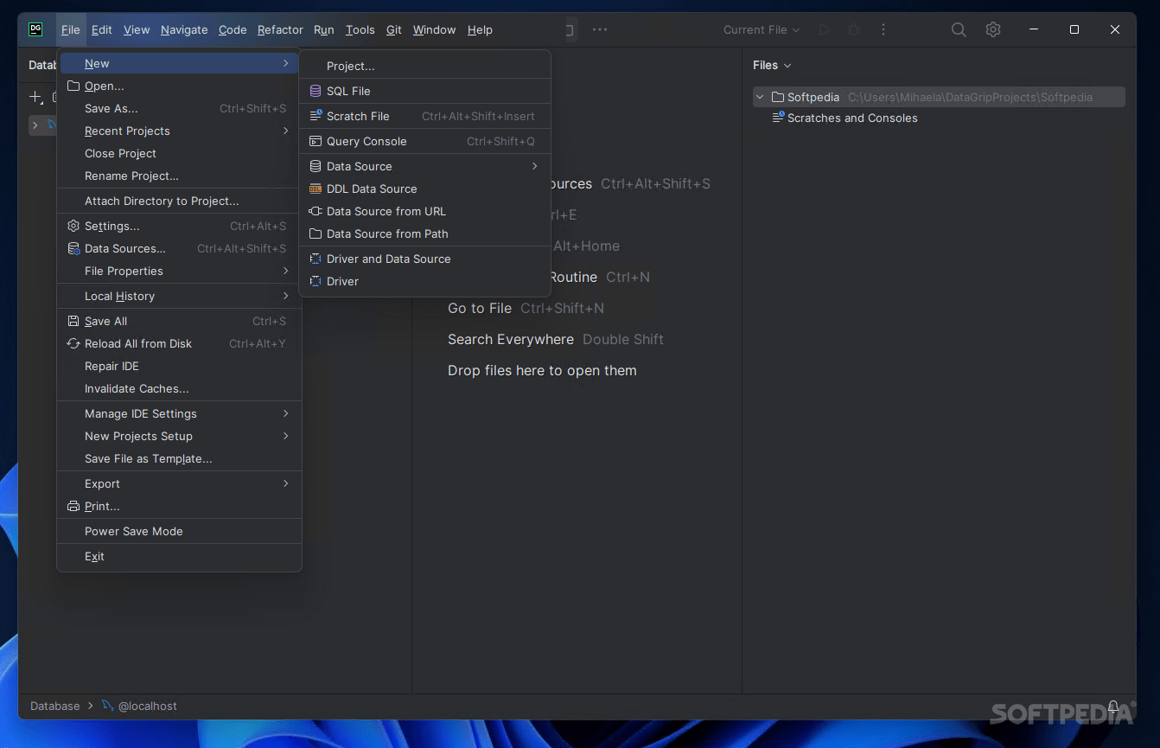Click the Data Source from Path folder icon
Screen dimensions: 1160x748
point(315,233)
